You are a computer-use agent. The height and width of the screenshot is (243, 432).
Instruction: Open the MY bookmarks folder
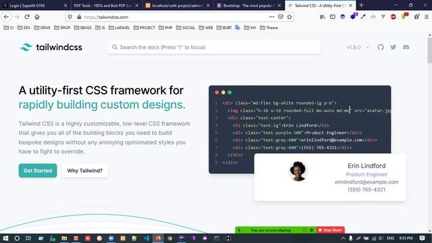(250, 28)
